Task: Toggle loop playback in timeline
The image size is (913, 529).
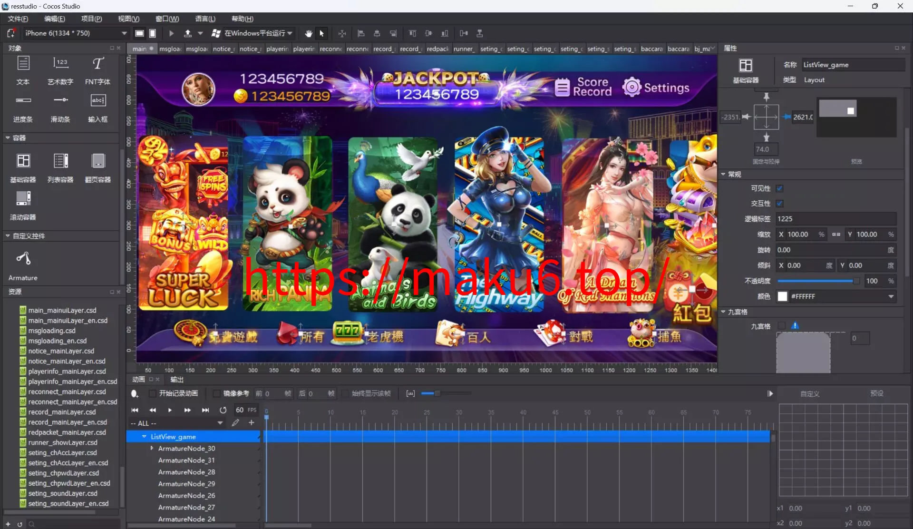Action: [x=223, y=410]
